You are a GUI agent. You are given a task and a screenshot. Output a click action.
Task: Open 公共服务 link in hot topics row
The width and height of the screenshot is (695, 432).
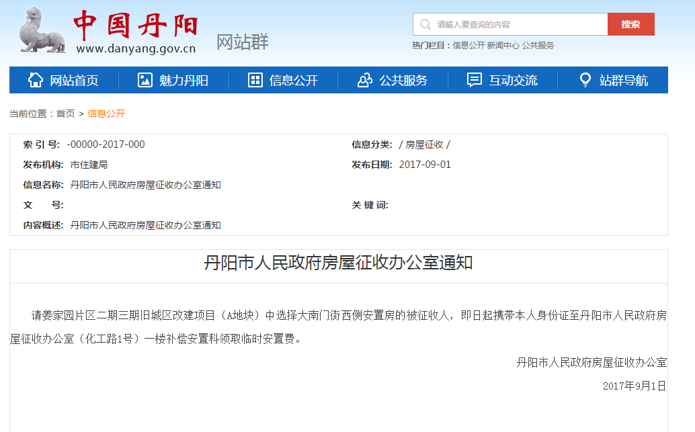538,46
